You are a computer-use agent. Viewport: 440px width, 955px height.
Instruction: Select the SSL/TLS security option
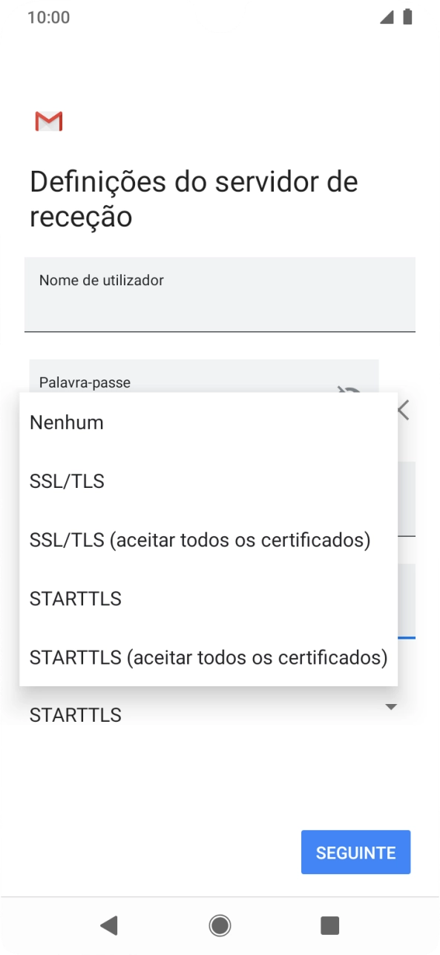pyautogui.click(x=67, y=481)
